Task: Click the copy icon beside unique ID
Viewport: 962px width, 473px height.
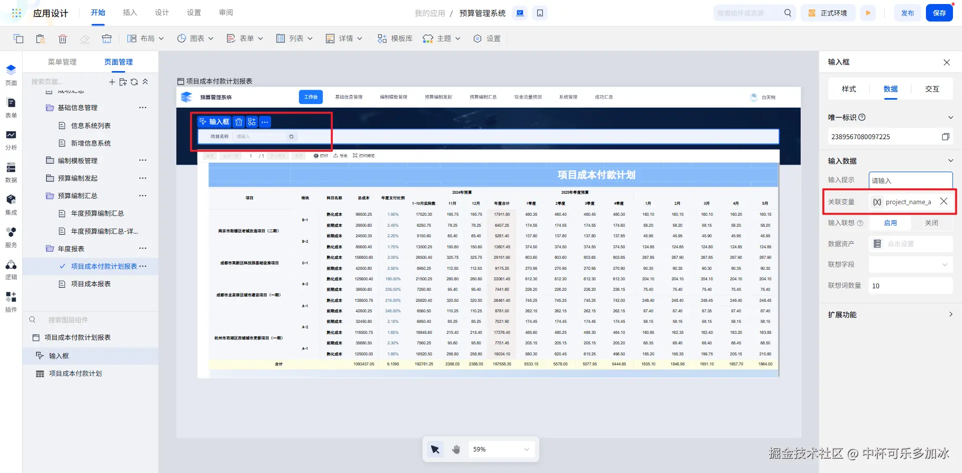Action: [945, 137]
